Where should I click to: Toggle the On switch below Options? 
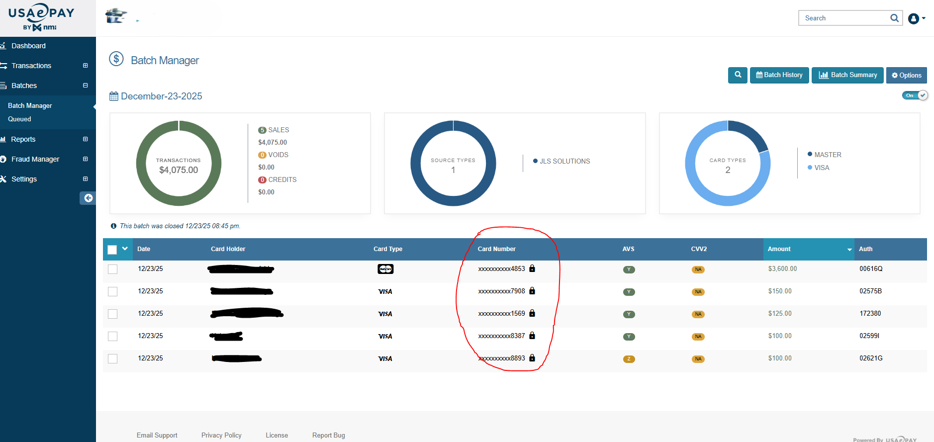(x=915, y=95)
